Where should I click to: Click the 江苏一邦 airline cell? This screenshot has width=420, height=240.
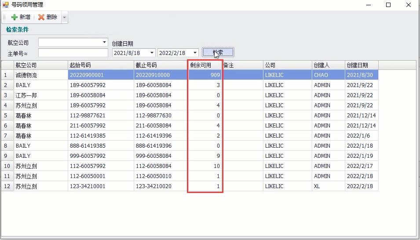pyautogui.click(x=40, y=95)
